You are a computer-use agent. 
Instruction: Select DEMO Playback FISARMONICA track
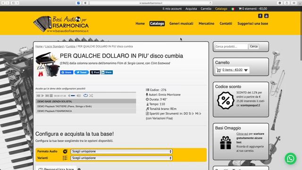[x=86, y=111]
